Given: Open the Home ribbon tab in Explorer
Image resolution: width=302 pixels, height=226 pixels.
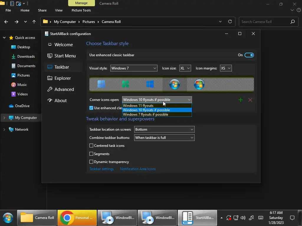Looking at the screenshot, I should (x=25, y=10).
